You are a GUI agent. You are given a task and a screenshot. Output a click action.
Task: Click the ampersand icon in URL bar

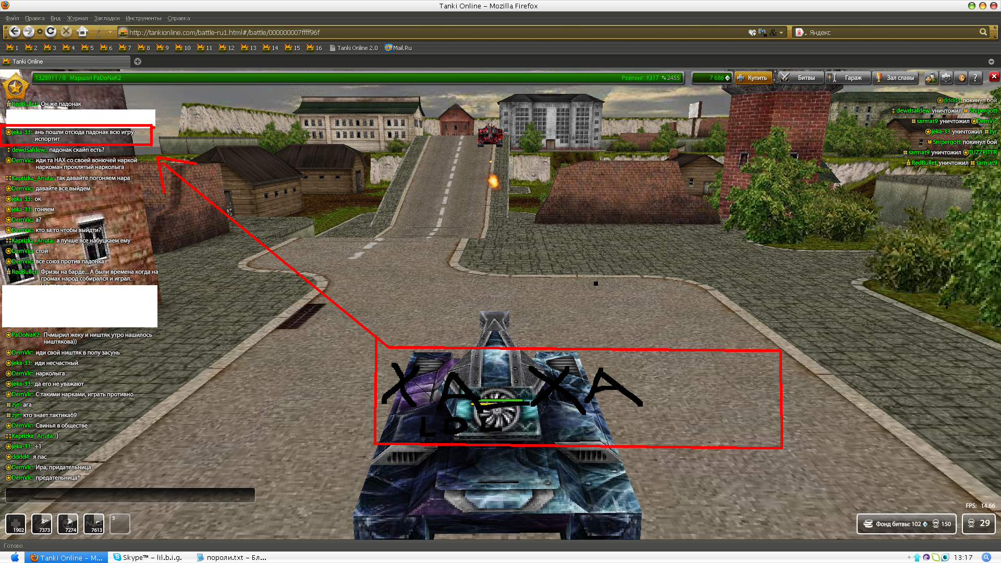pos(773,32)
